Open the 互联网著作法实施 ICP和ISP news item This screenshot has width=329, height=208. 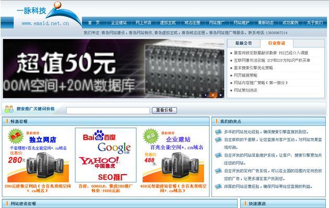click(272, 60)
